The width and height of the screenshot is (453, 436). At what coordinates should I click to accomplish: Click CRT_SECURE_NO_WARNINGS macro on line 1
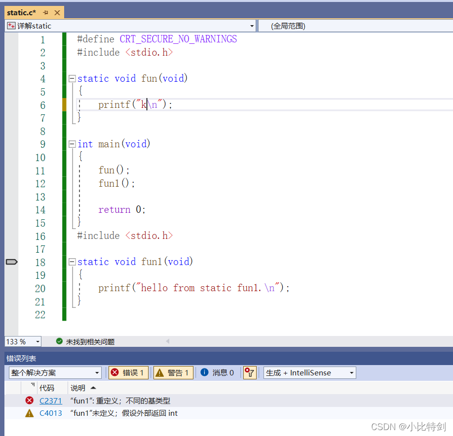pos(178,39)
